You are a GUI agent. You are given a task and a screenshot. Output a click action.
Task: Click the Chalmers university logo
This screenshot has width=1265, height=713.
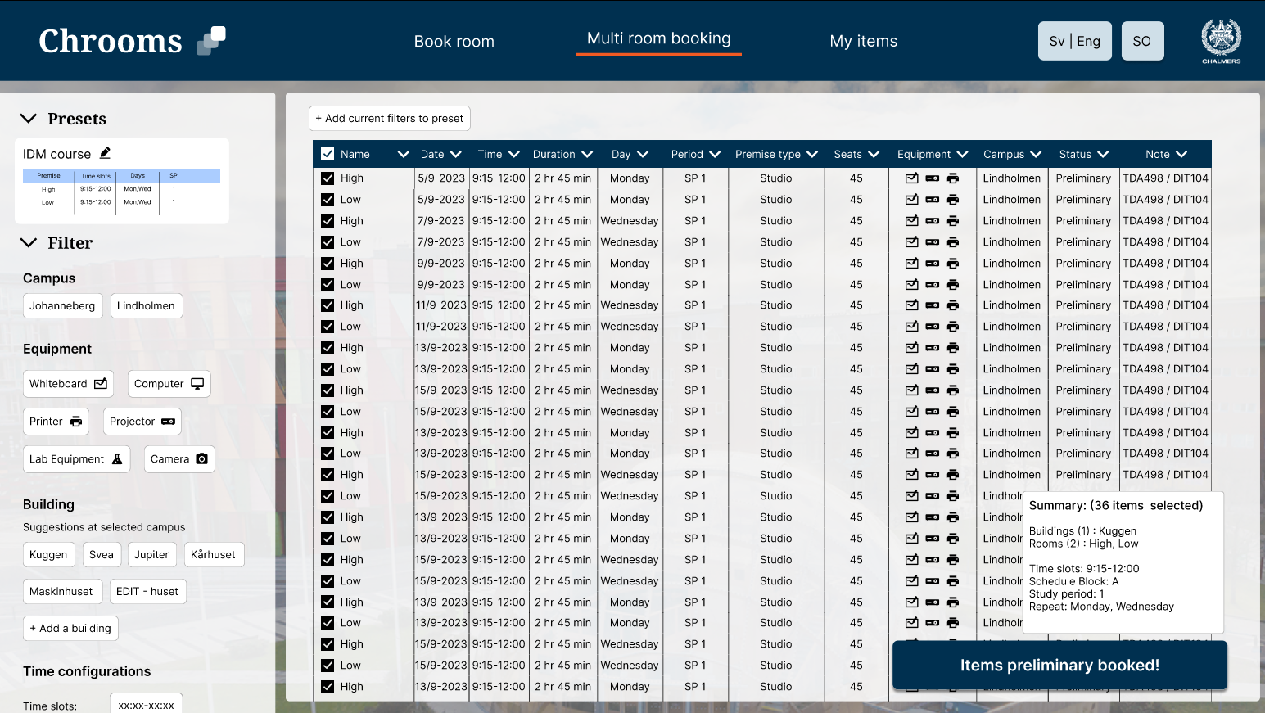point(1221,41)
